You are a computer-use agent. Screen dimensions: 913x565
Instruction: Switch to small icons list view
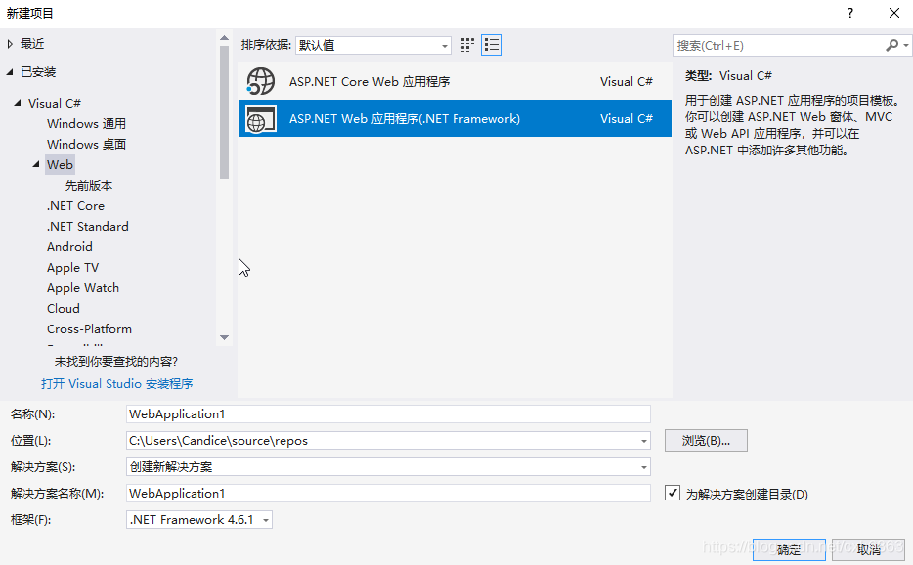pos(492,45)
